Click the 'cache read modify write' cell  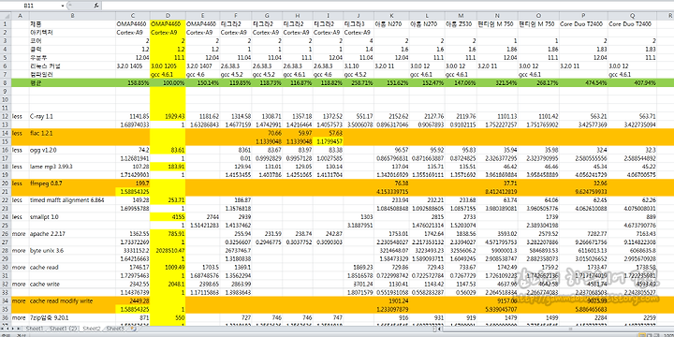coord(72,300)
